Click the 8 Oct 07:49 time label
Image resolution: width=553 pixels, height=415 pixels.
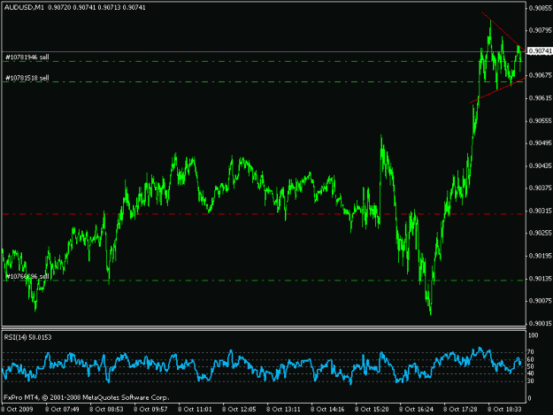(x=63, y=410)
